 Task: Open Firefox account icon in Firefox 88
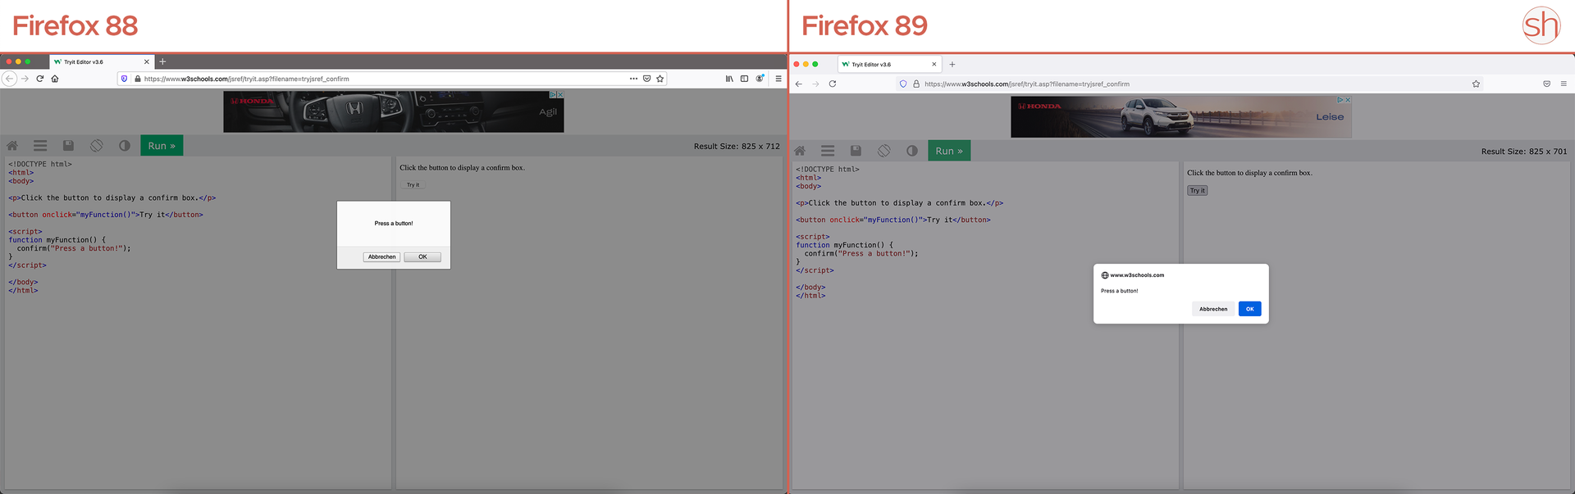(760, 79)
